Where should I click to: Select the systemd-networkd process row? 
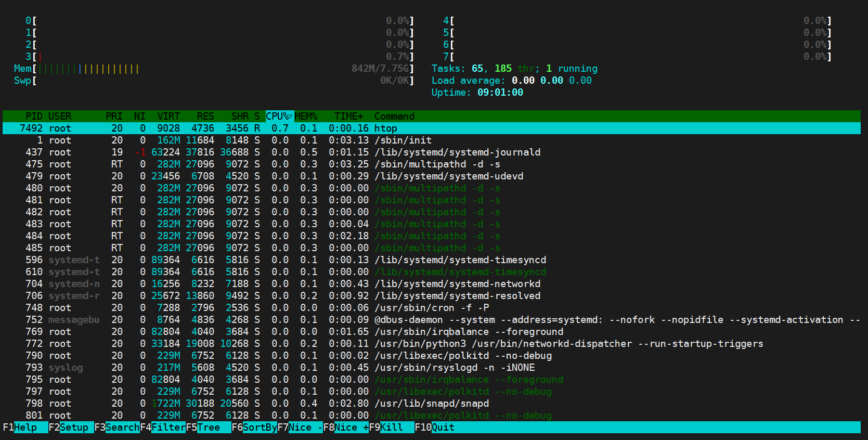click(x=432, y=284)
